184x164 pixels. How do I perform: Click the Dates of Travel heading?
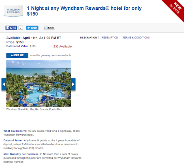click(13, 140)
